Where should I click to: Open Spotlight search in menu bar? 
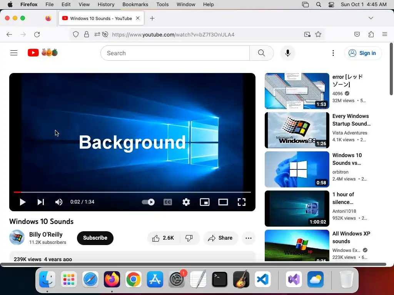click(x=318, y=4)
